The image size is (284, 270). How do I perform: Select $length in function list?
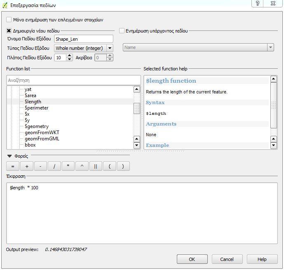pos(33,102)
